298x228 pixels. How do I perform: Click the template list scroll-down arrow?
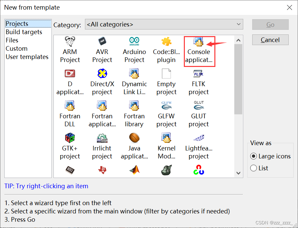pyautogui.click(x=238, y=173)
